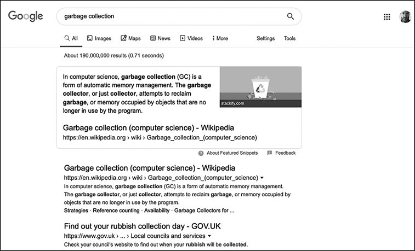This screenshot has height=251, width=415.
Task: Switch to the News tab
Action: [160, 39]
